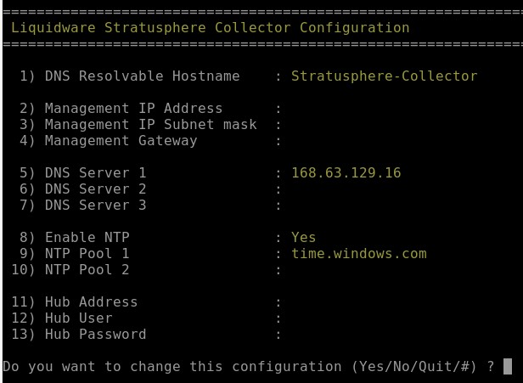Click the Management Gateway option

[x=109, y=141]
